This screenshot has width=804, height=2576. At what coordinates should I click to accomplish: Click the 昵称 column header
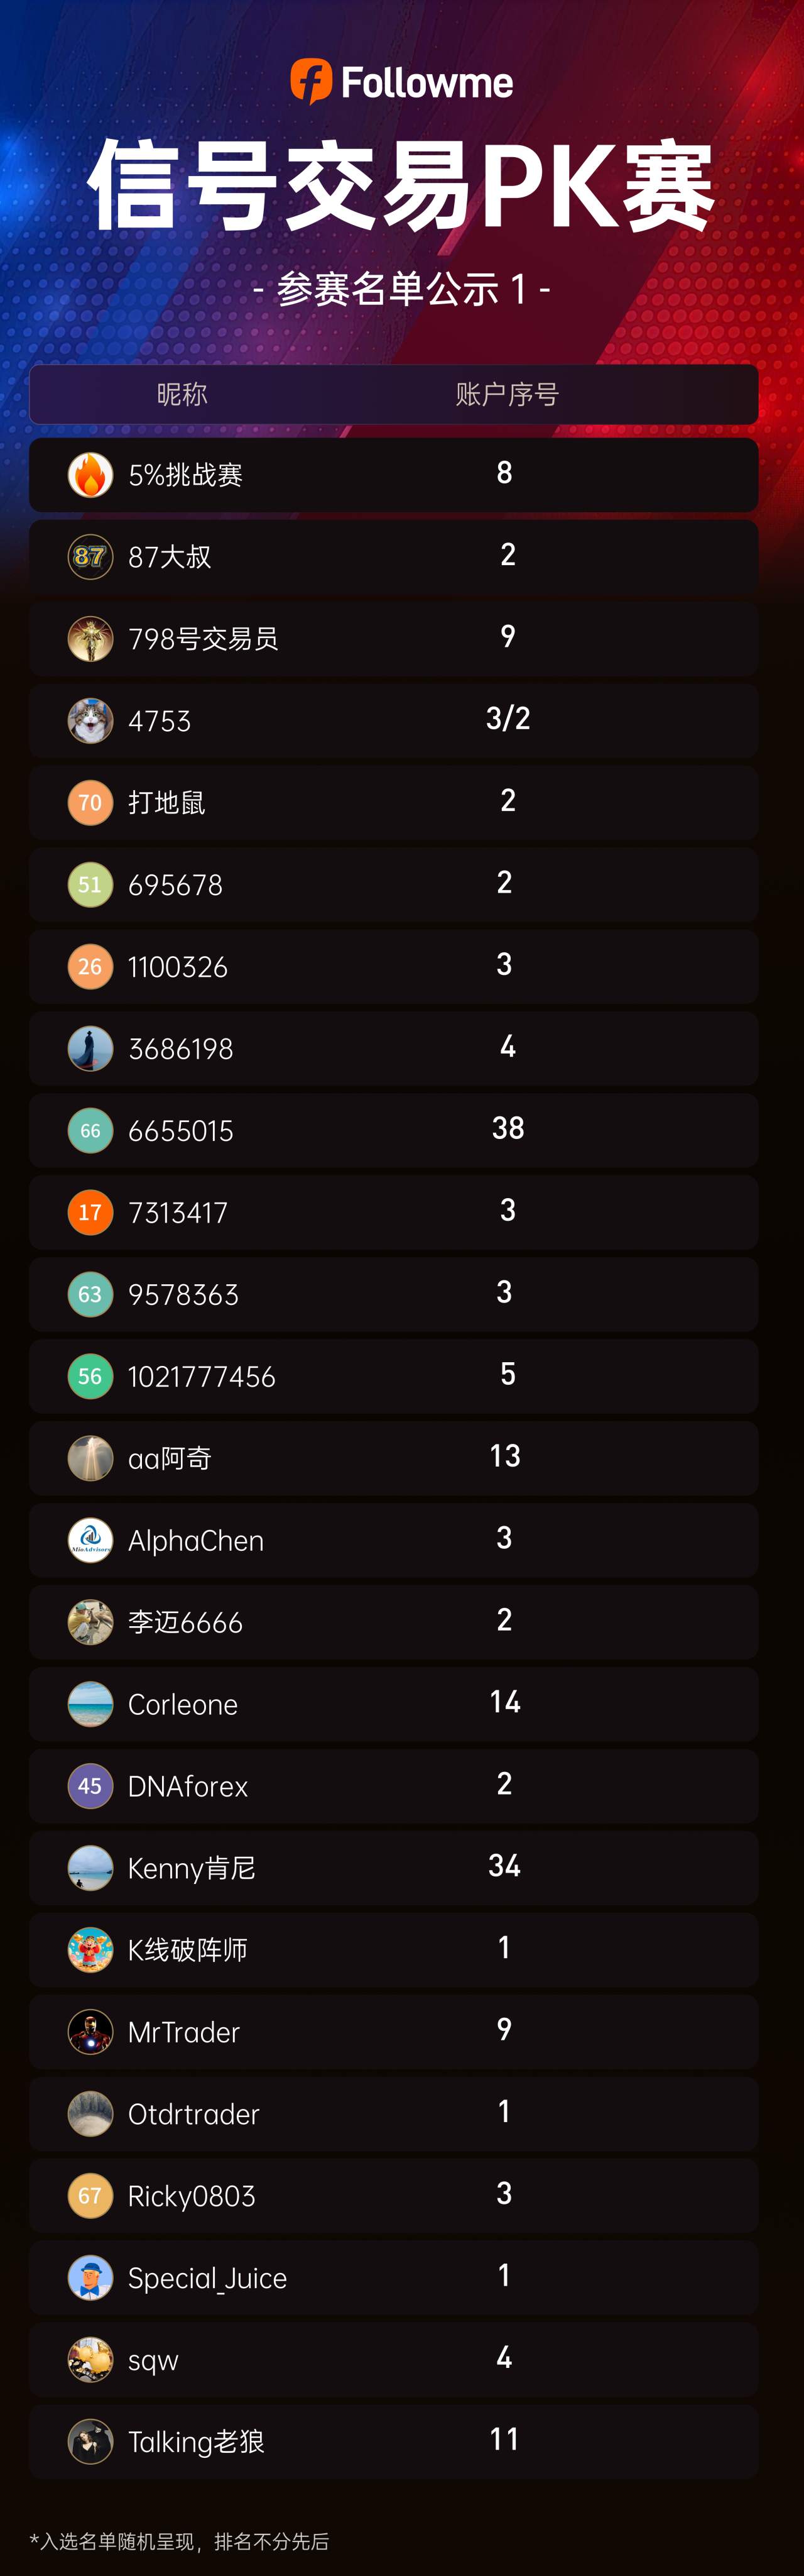[x=182, y=394]
